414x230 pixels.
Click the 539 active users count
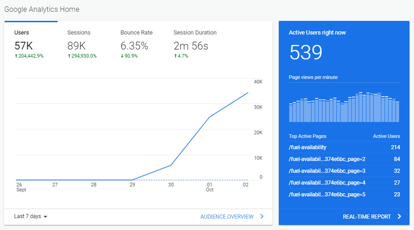click(306, 53)
